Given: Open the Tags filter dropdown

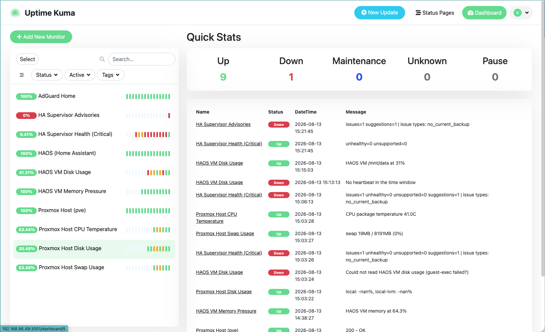Looking at the screenshot, I should point(111,75).
